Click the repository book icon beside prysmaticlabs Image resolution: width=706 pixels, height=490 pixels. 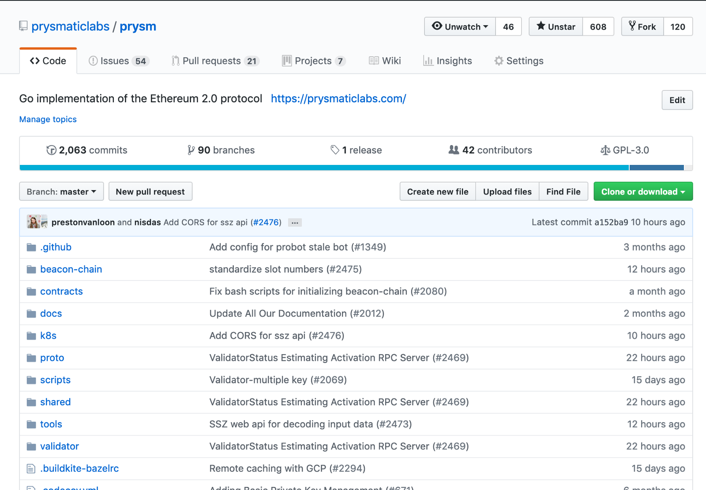23,26
